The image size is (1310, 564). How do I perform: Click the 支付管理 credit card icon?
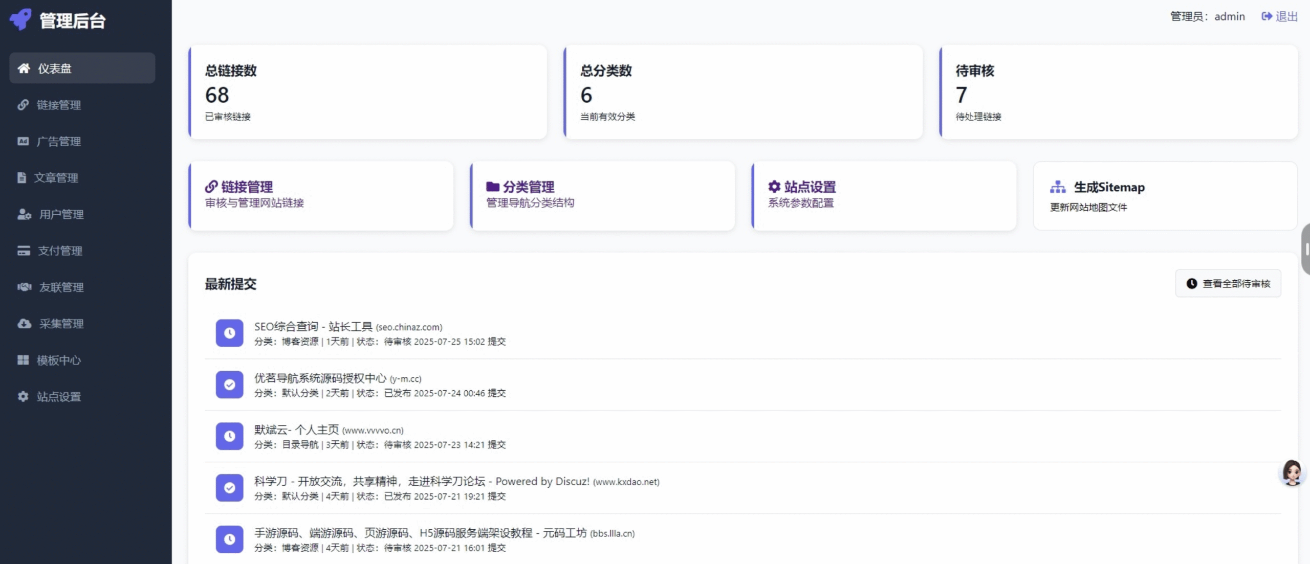point(24,251)
